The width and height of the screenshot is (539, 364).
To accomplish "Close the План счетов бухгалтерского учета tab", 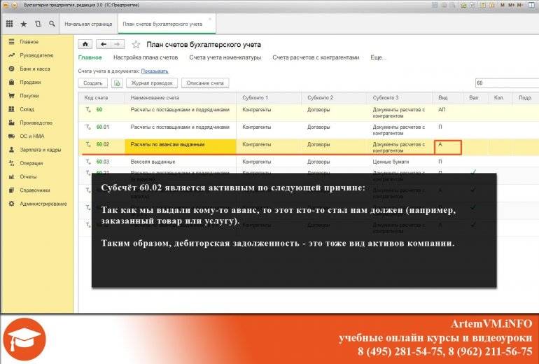I will (210, 19).
